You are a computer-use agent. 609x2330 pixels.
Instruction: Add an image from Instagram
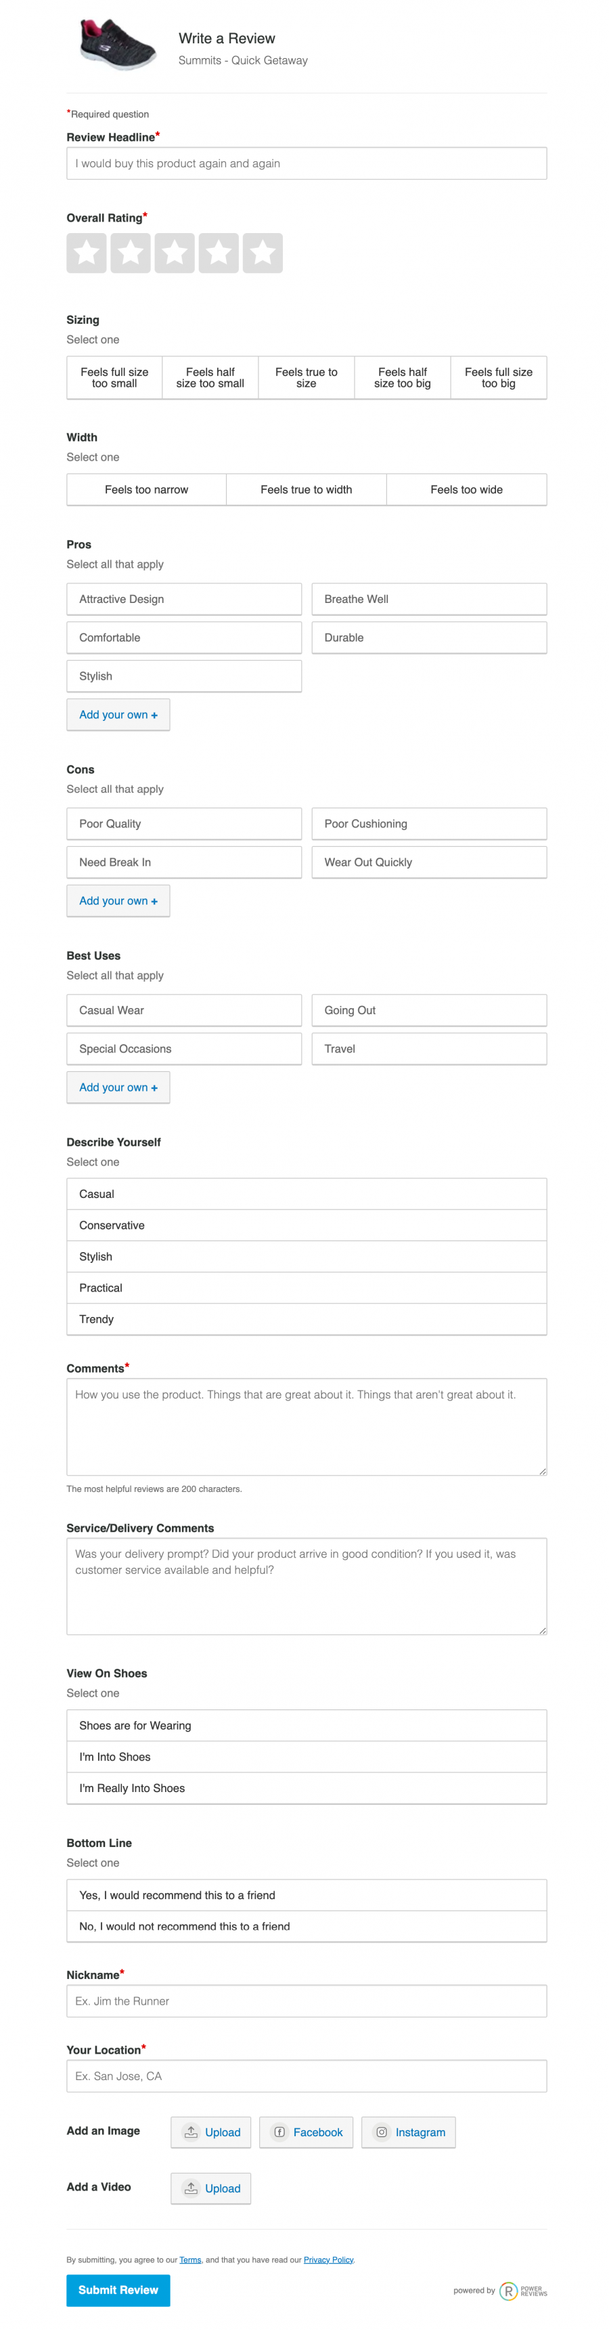[x=409, y=2132]
